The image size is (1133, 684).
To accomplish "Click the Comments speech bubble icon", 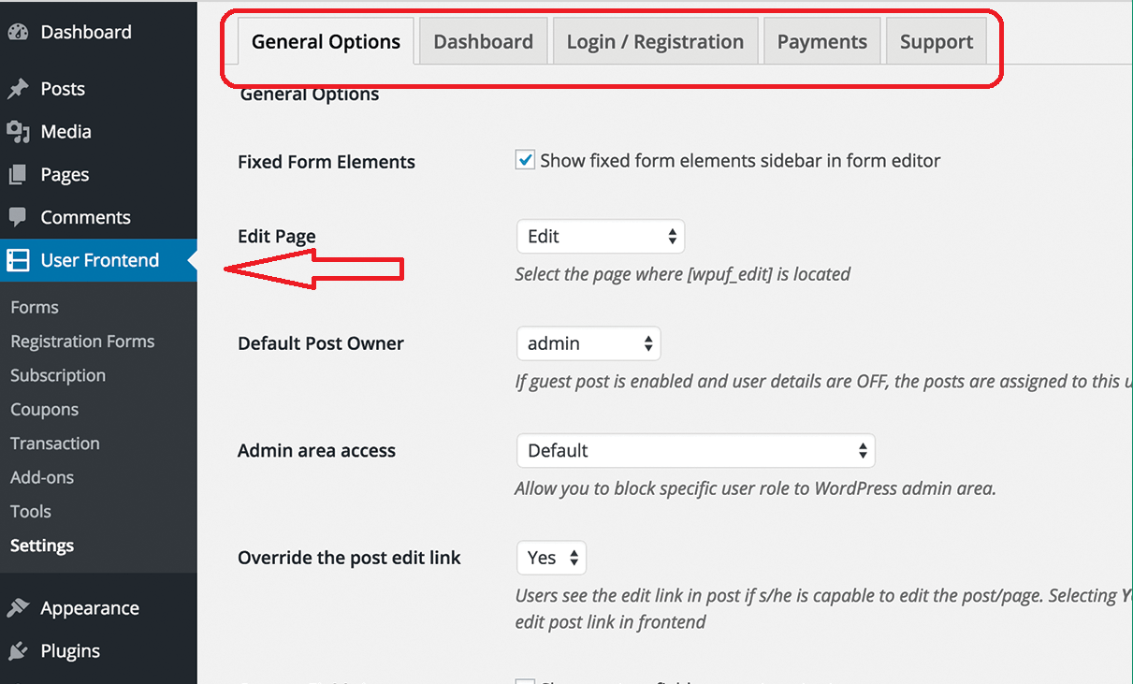I will pos(18,217).
